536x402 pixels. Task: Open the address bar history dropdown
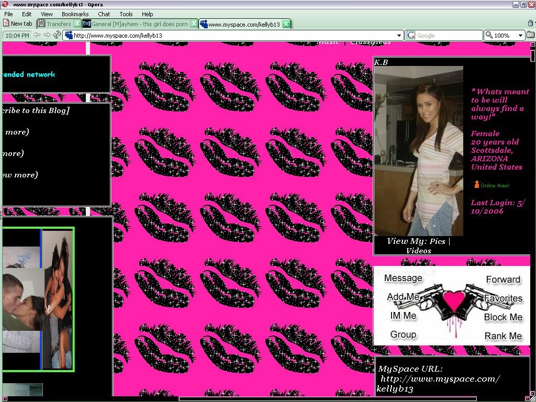(x=399, y=36)
